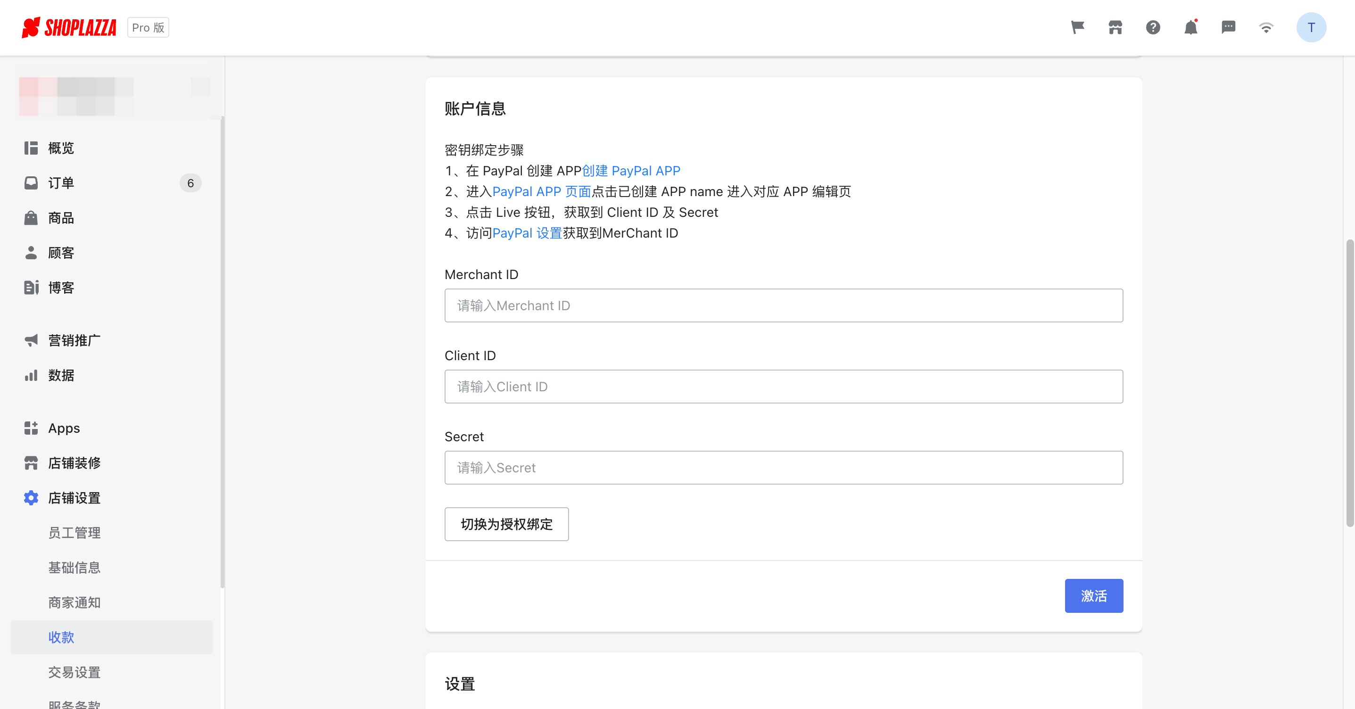Select 收款 submenu item

(112, 637)
